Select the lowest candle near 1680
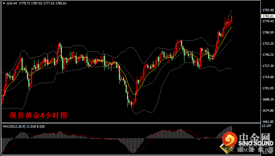Viewport: 275px width, 156px height. tap(132, 105)
